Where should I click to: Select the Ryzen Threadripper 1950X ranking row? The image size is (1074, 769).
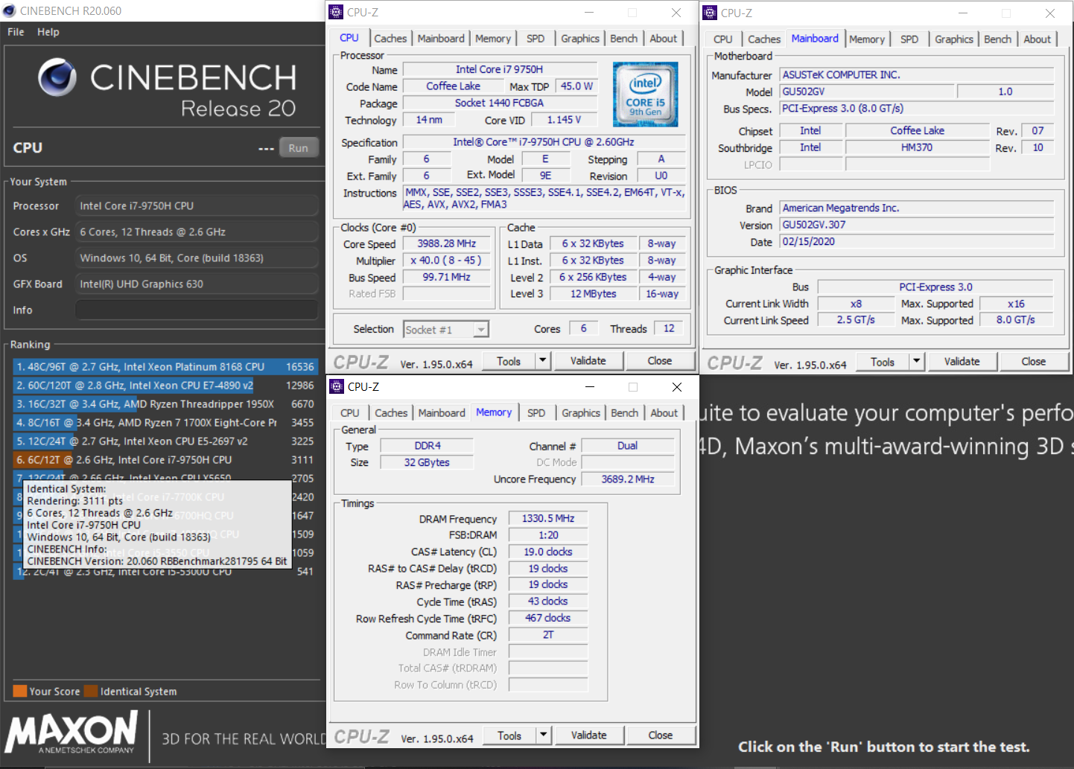(x=165, y=404)
